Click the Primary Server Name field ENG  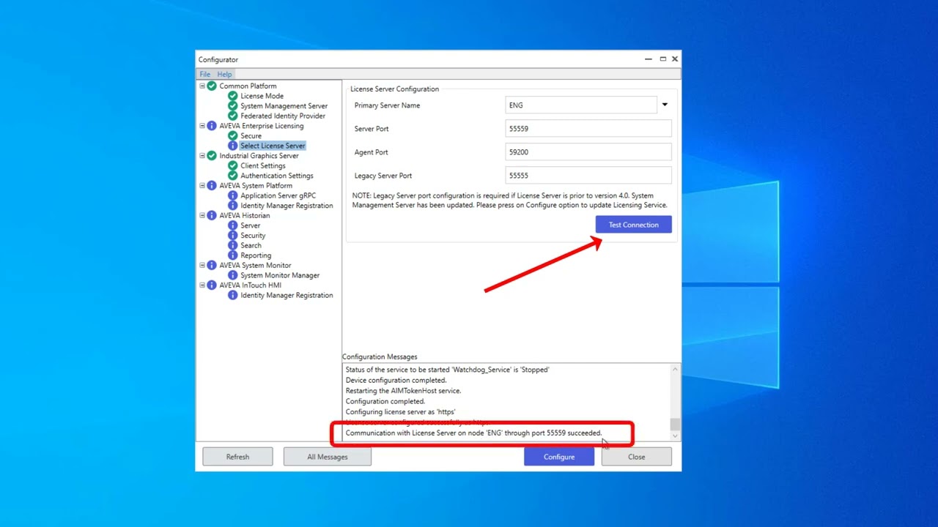581,105
